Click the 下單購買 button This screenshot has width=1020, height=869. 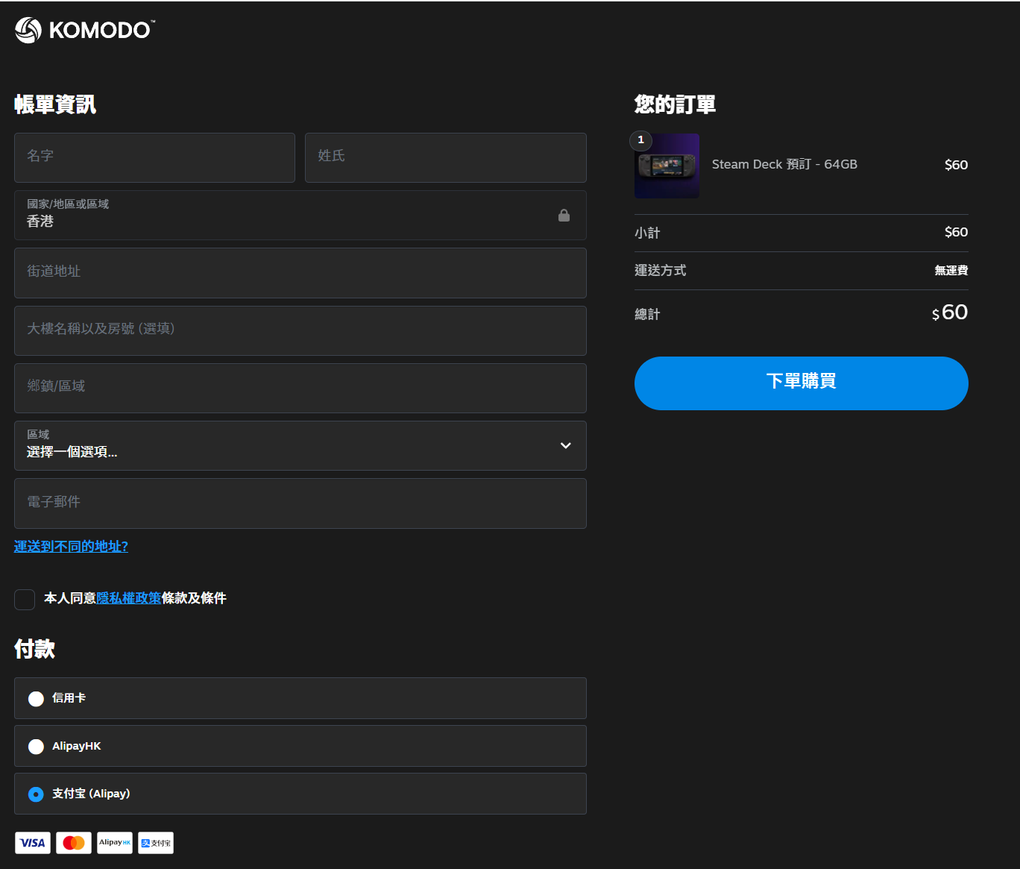802,383
